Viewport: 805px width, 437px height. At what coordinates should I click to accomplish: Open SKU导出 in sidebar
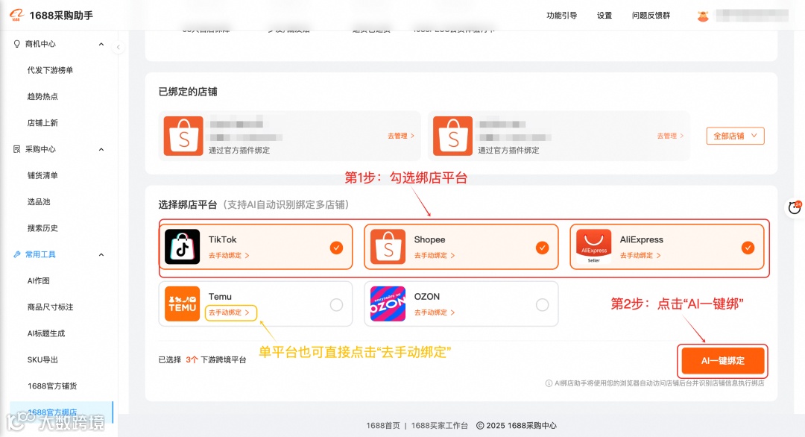[x=42, y=359]
